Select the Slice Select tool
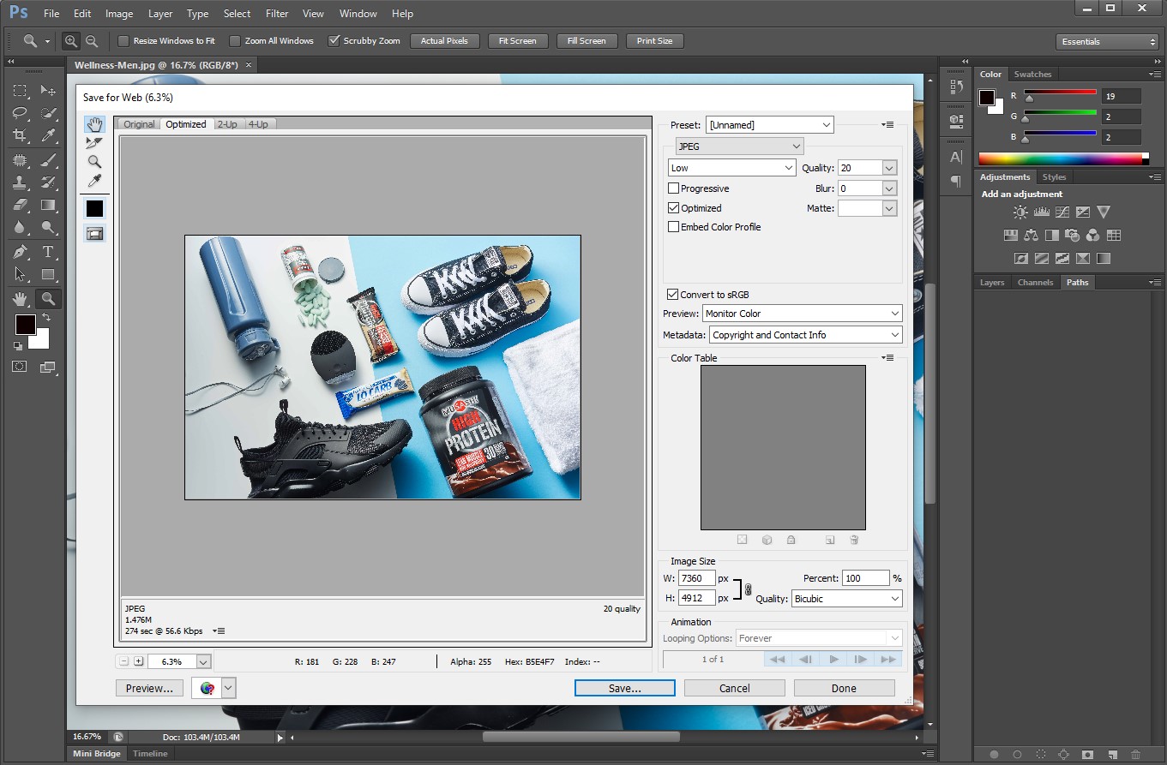The width and height of the screenshot is (1167, 765). click(x=94, y=142)
